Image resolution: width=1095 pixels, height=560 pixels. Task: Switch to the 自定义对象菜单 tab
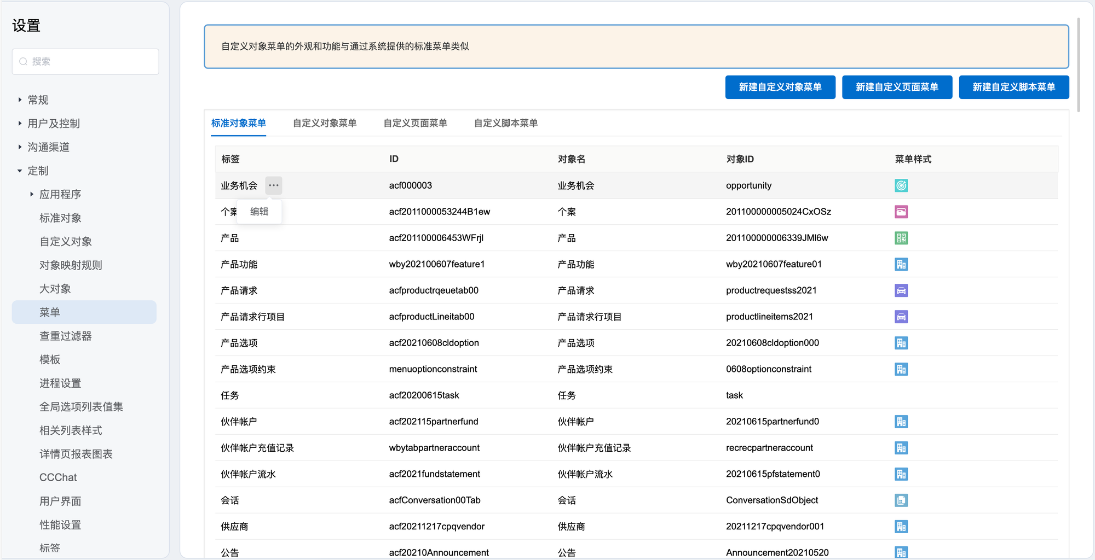tap(325, 123)
